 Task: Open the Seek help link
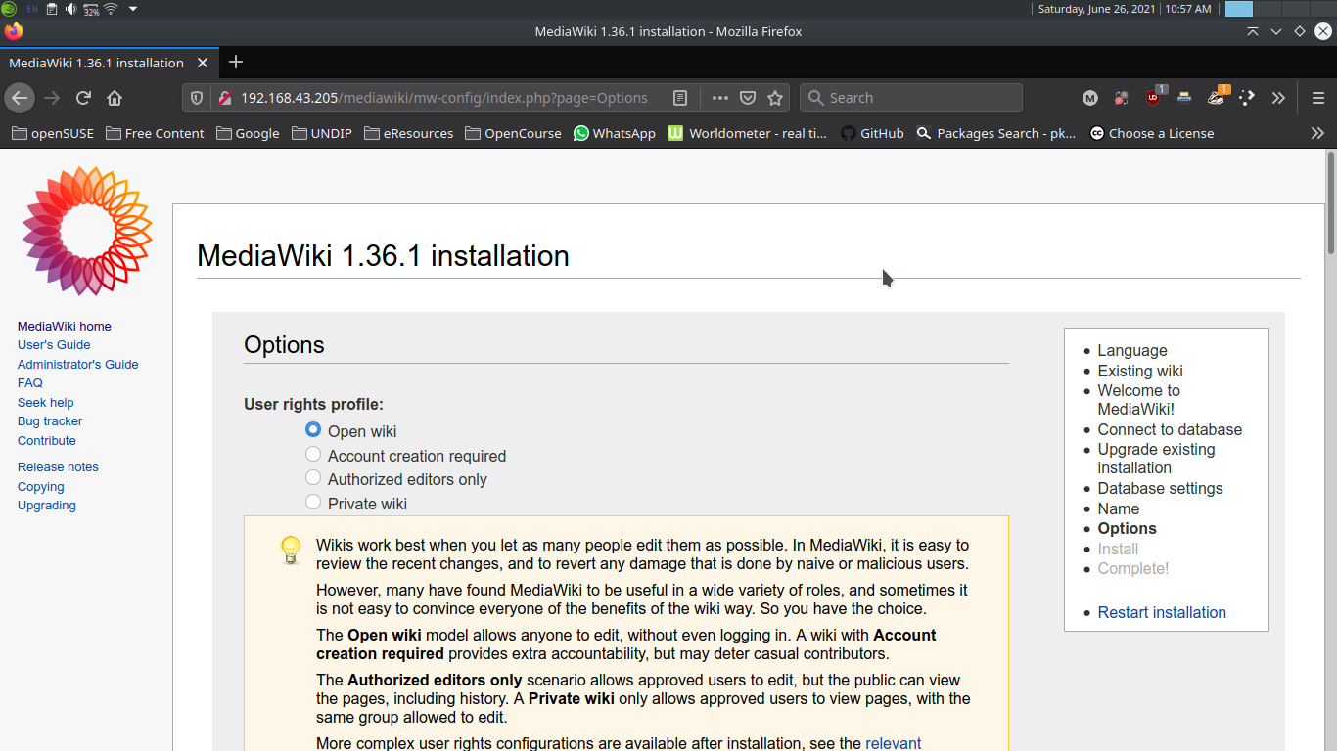[46, 403]
